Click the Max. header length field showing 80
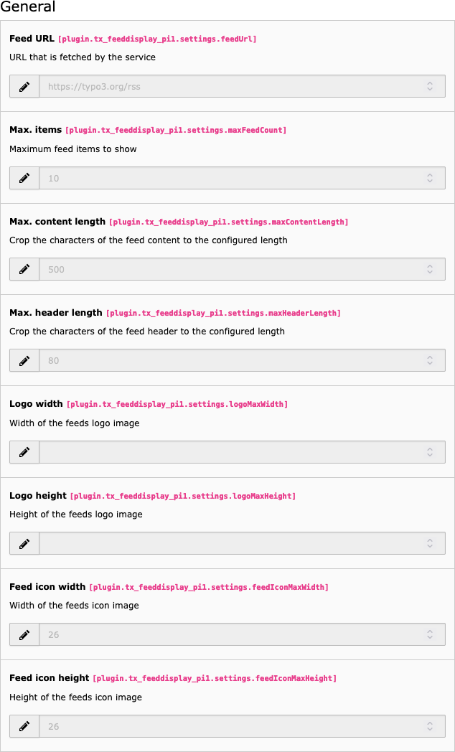The height and width of the screenshot is (752, 455). tap(230, 360)
